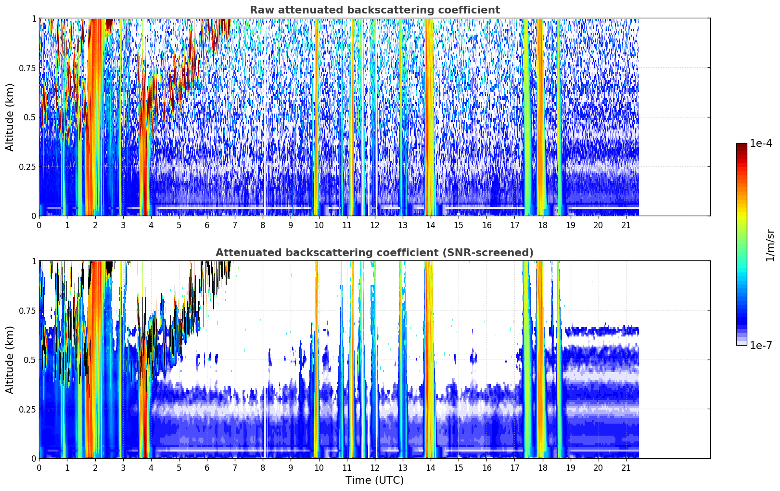Click time tick '20' on bottom plot
780x491 pixels.
tap(598, 467)
